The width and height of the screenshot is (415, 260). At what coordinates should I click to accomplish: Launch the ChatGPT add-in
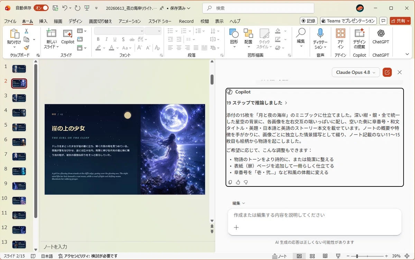point(381,33)
